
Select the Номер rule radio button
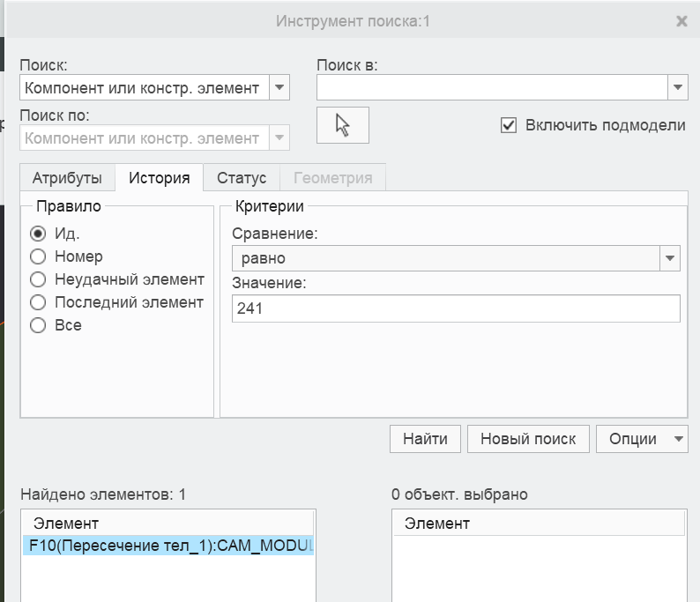[38, 256]
